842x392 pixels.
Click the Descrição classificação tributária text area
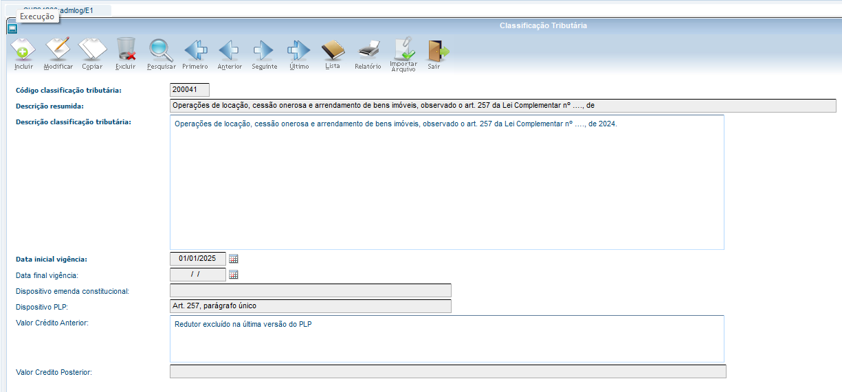[447, 182]
